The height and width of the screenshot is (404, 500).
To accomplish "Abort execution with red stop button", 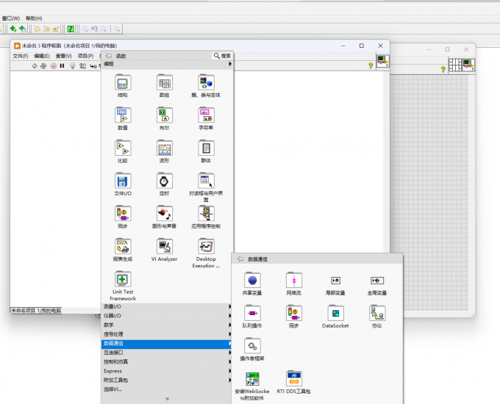I will tap(53, 65).
